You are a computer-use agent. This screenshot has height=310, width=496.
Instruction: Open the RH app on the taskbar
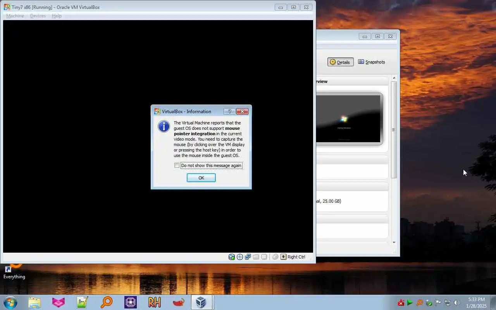tap(154, 302)
